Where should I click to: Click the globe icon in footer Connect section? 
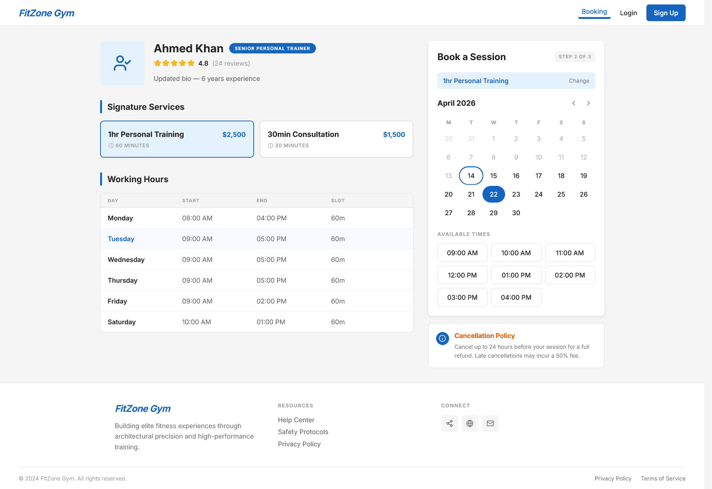pyautogui.click(x=470, y=423)
